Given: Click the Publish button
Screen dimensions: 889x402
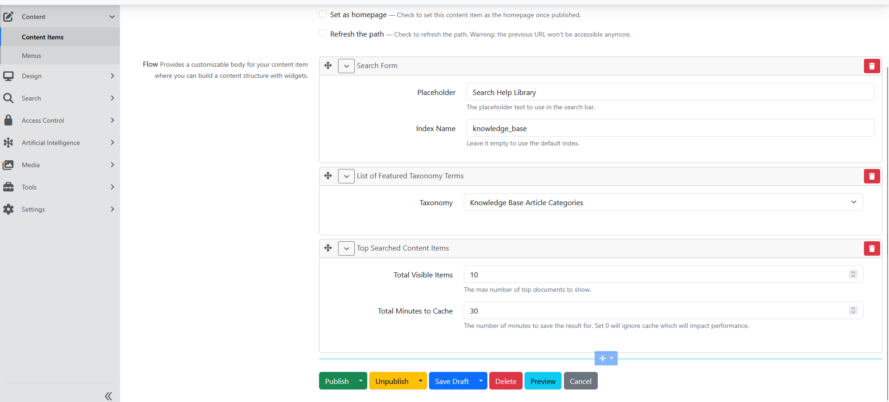Looking at the screenshot, I should 337,381.
